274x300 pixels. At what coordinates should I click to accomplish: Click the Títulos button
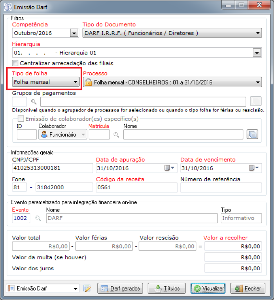(167, 289)
